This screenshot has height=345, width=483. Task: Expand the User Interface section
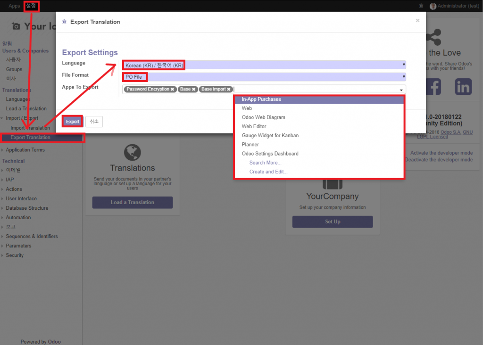coord(21,198)
